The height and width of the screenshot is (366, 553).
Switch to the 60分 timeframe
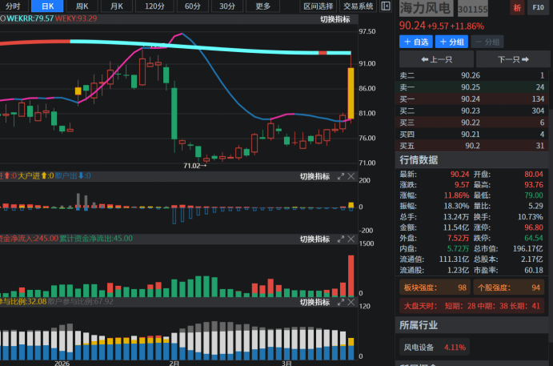click(193, 6)
